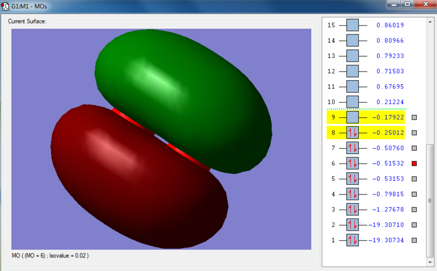437x271 pixels.
Task: Click energy value -0.53153
Action: point(388,179)
